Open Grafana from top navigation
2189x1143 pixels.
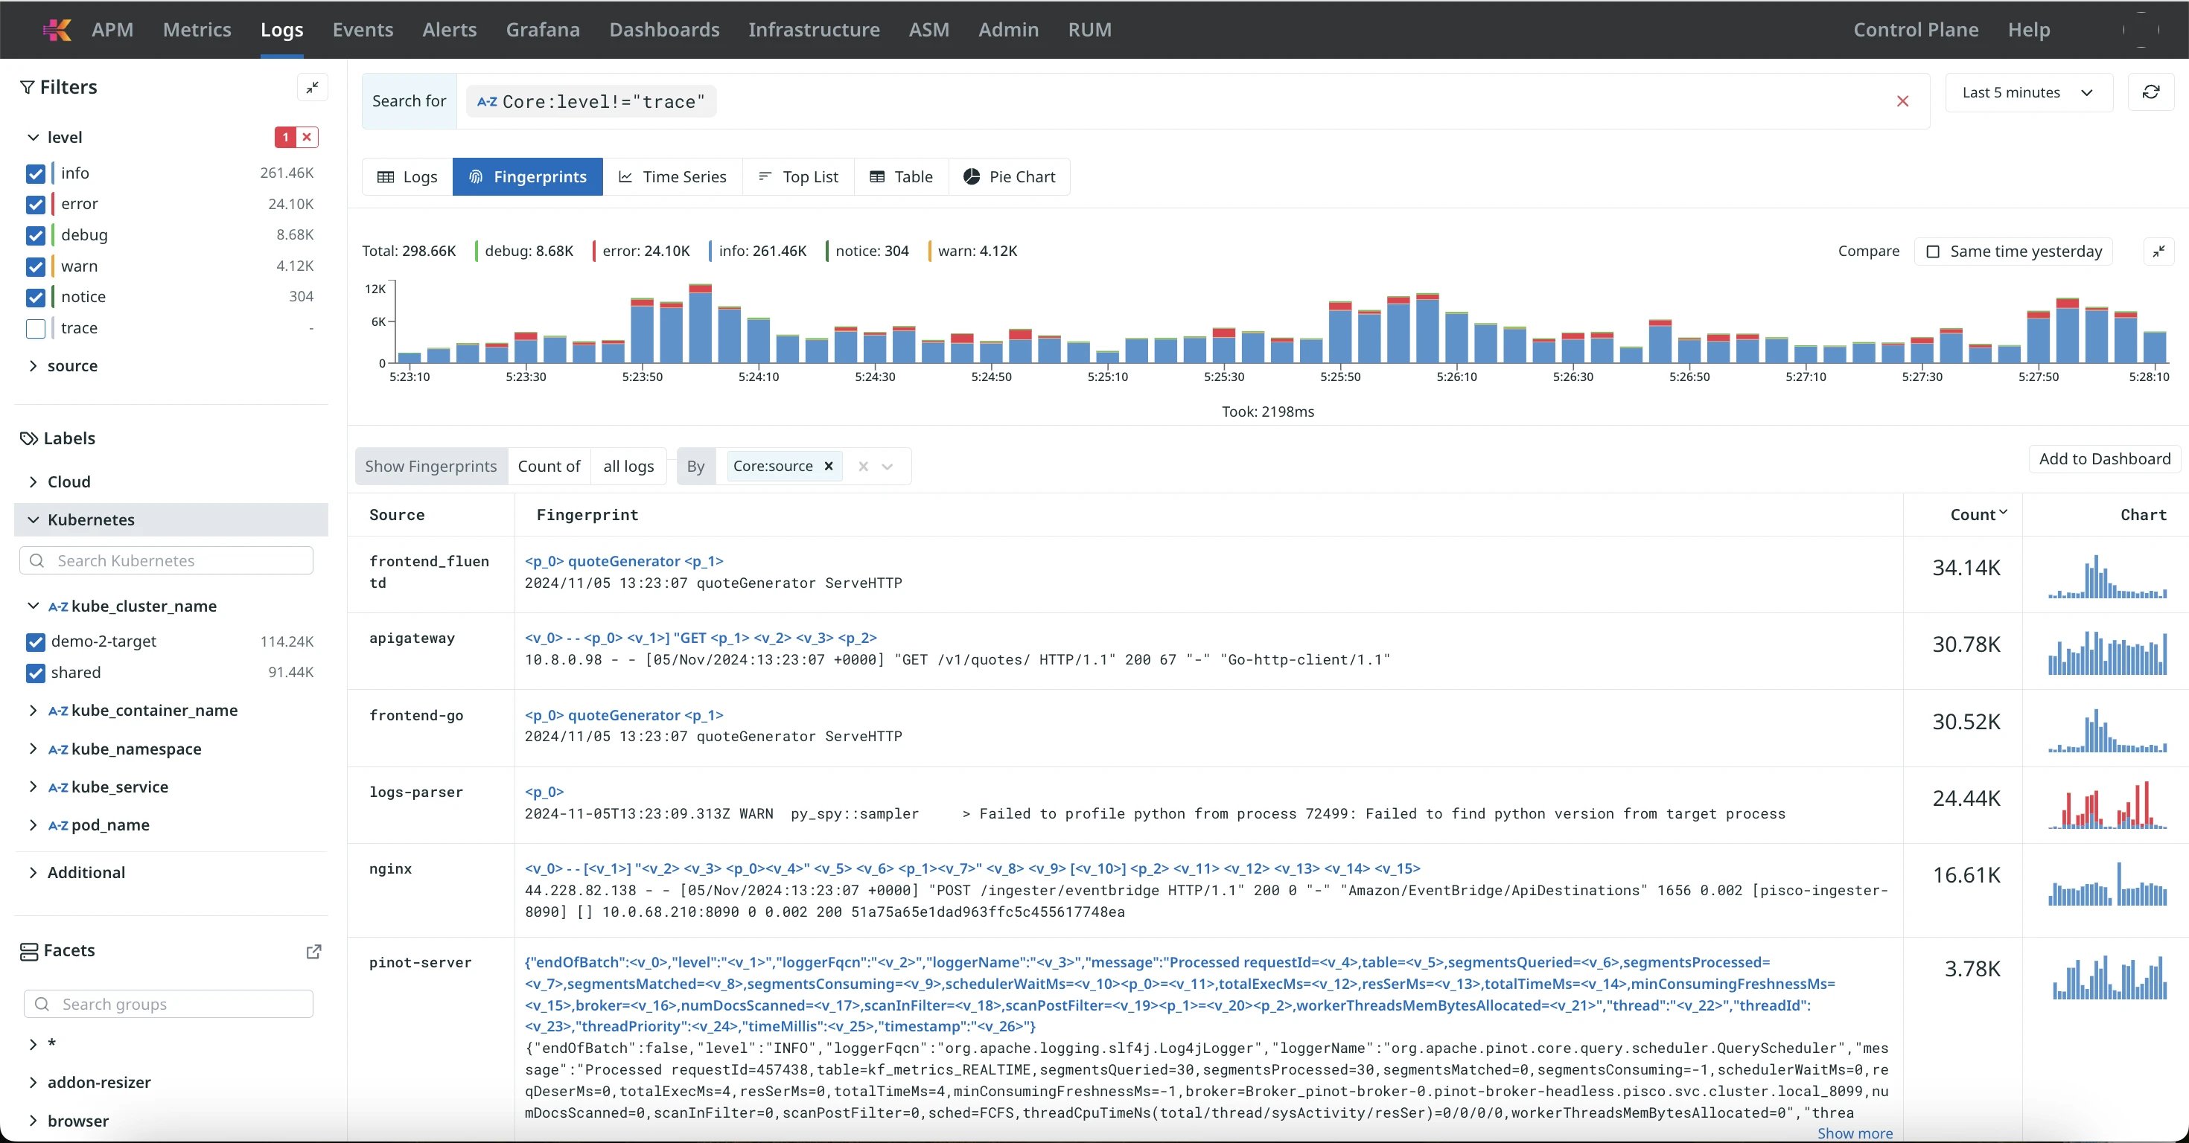coord(543,30)
